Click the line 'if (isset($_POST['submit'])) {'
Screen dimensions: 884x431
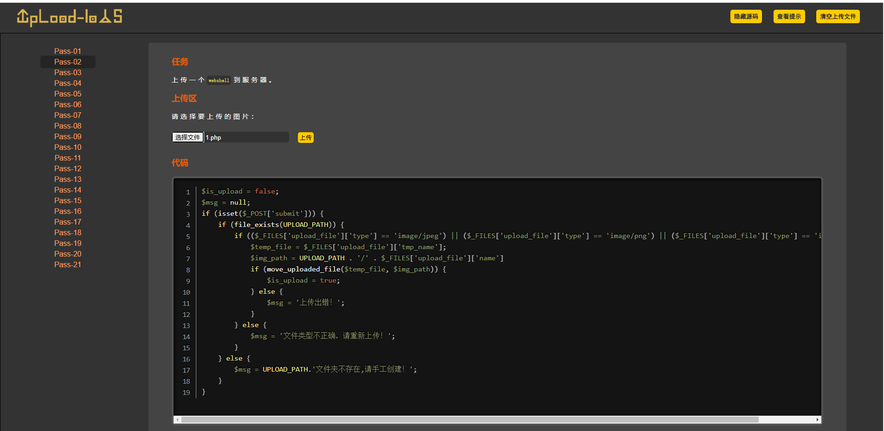tap(263, 213)
